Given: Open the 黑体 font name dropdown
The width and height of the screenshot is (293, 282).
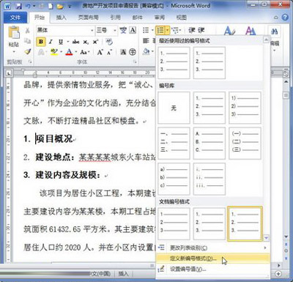Looking at the screenshot, I should click(x=92, y=31).
